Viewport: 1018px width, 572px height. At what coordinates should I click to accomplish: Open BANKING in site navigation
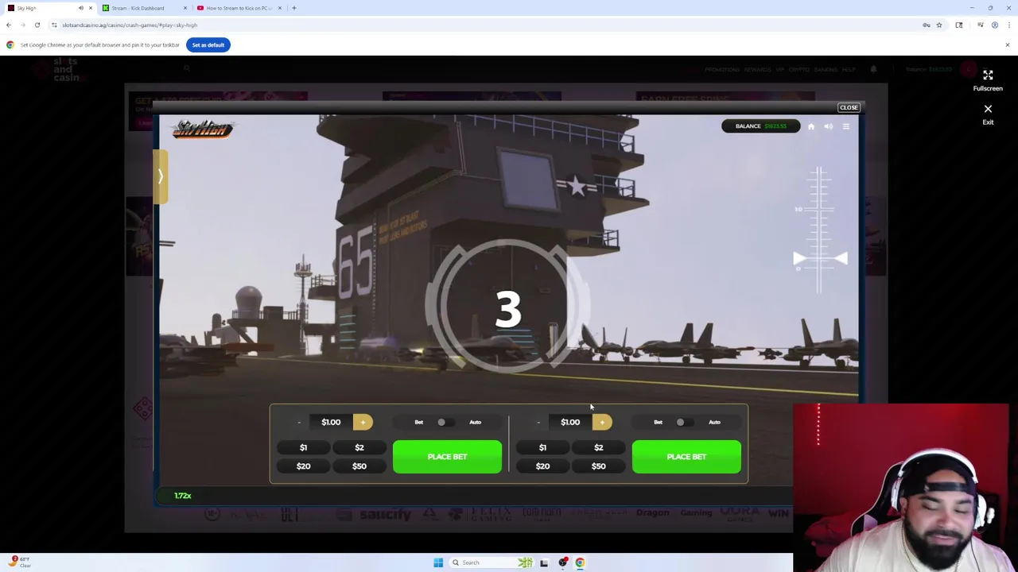pyautogui.click(x=826, y=70)
